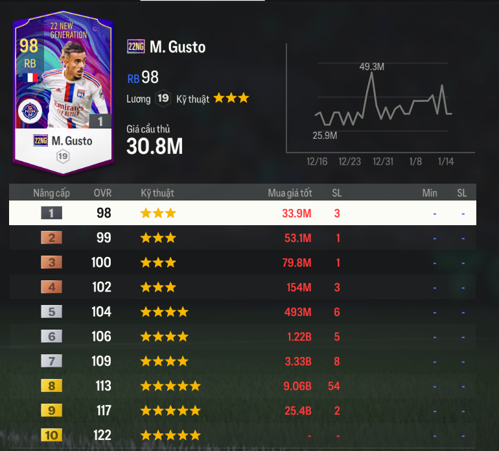Click the club crest on player card
499x451 pixels.
[30, 112]
